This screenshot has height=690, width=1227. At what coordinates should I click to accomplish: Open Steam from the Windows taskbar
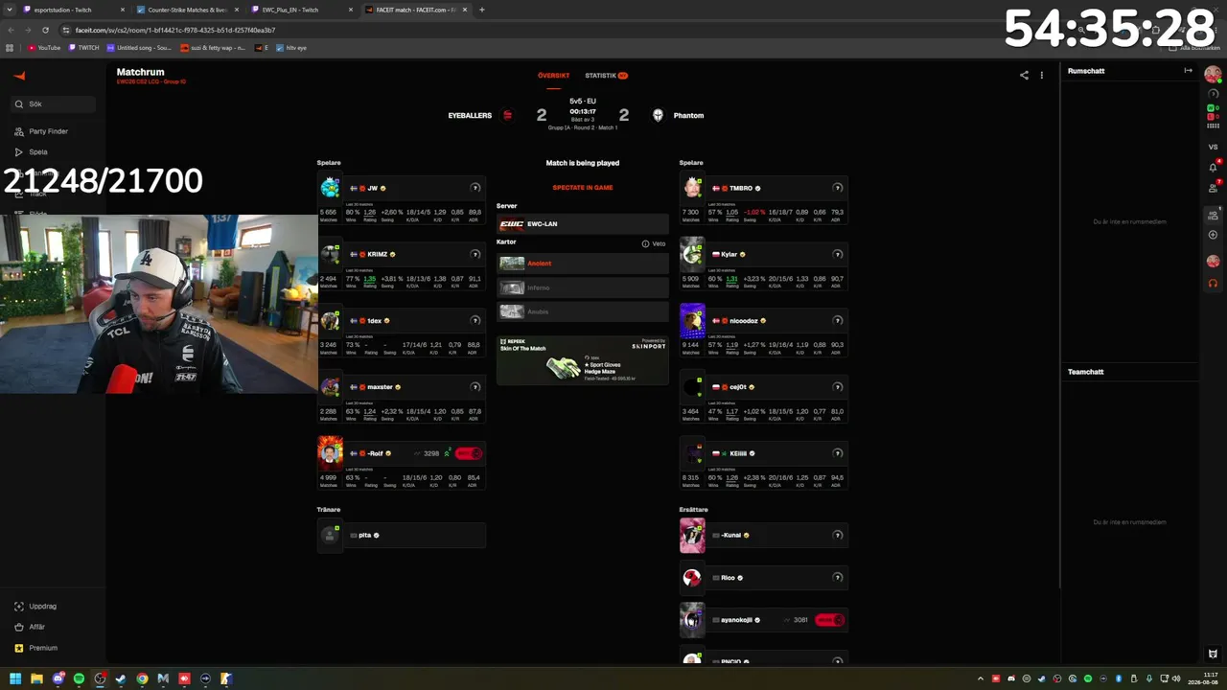point(121,678)
